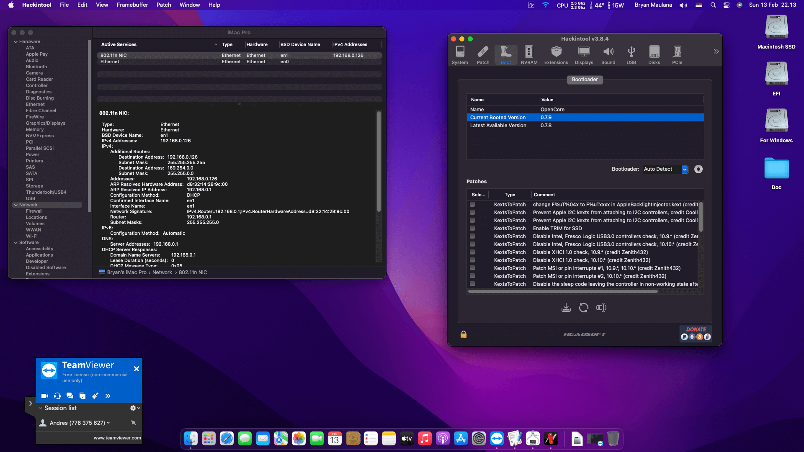Select the Ethernet row in Active Services
Viewport: 804px width, 452px height.
point(239,62)
